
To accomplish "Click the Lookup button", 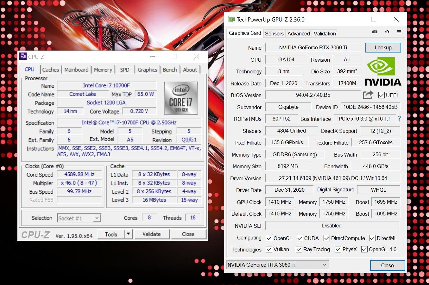I will [x=383, y=47].
